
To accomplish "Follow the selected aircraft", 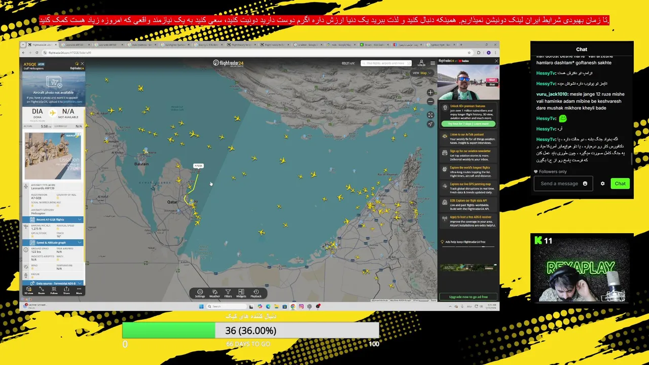I will (54, 290).
